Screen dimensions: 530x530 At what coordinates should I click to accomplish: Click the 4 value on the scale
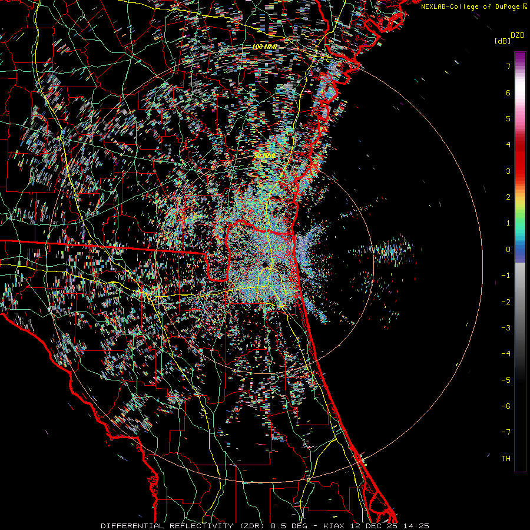508,145
